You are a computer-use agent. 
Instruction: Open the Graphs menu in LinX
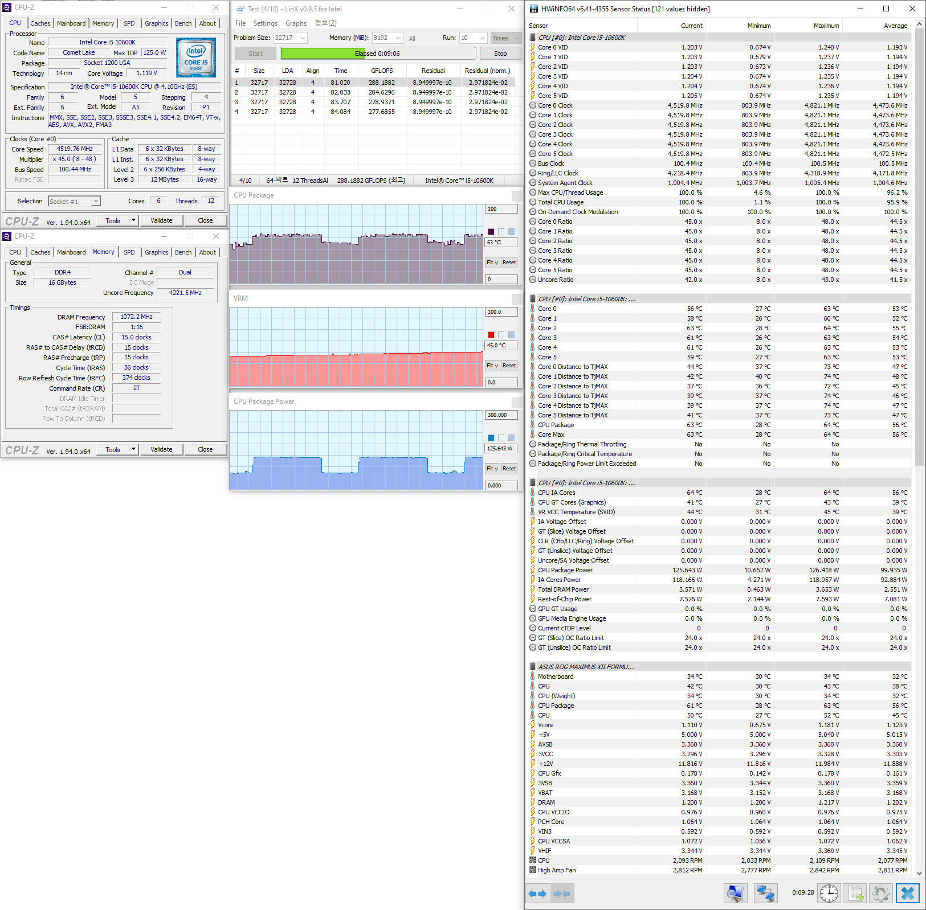click(296, 23)
